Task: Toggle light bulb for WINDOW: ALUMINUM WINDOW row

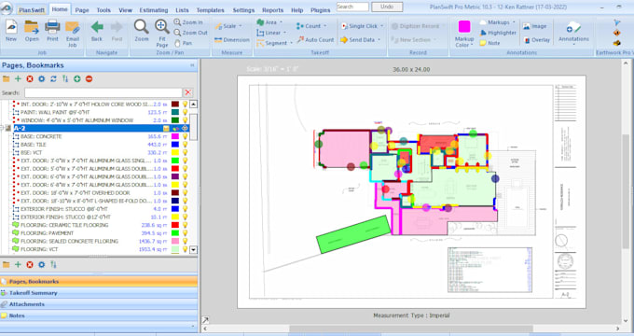Action: 185,120
